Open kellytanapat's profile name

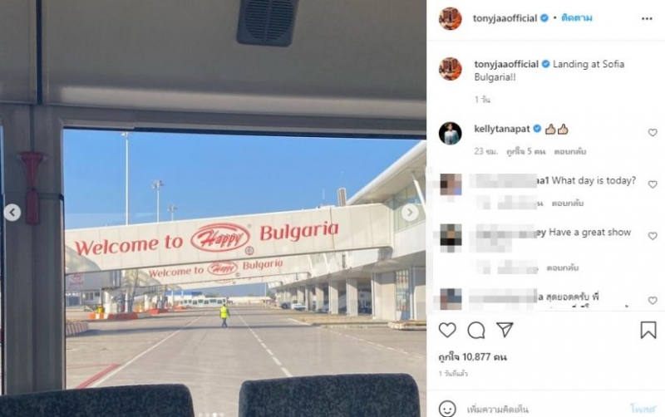(x=502, y=129)
